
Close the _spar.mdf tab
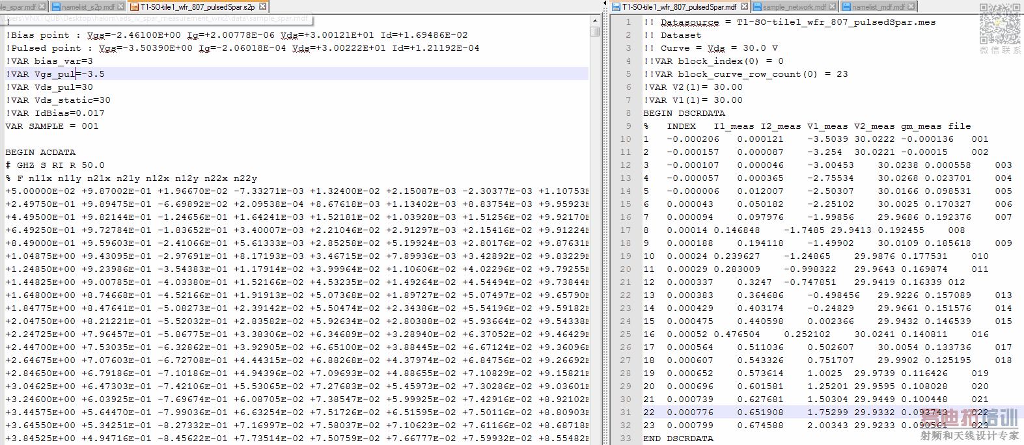click(x=42, y=7)
